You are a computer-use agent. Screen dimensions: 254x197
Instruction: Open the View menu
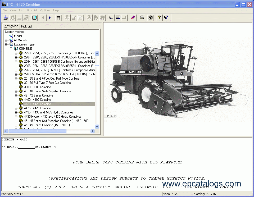13,10
